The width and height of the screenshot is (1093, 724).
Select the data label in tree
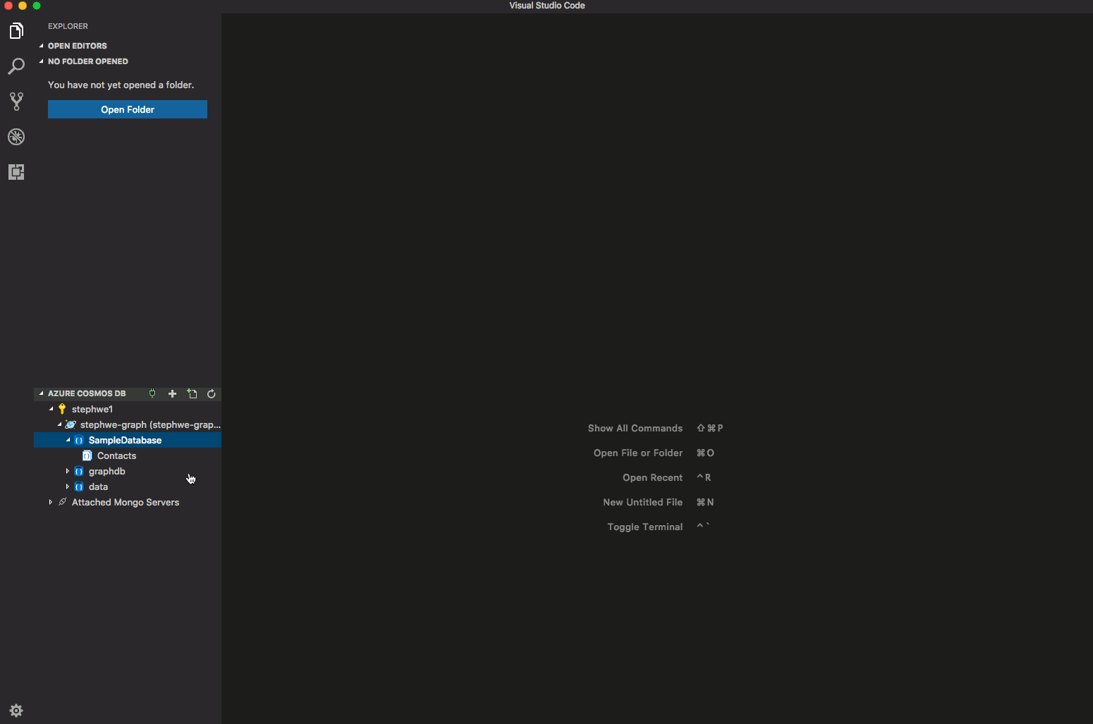[x=98, y=486]
